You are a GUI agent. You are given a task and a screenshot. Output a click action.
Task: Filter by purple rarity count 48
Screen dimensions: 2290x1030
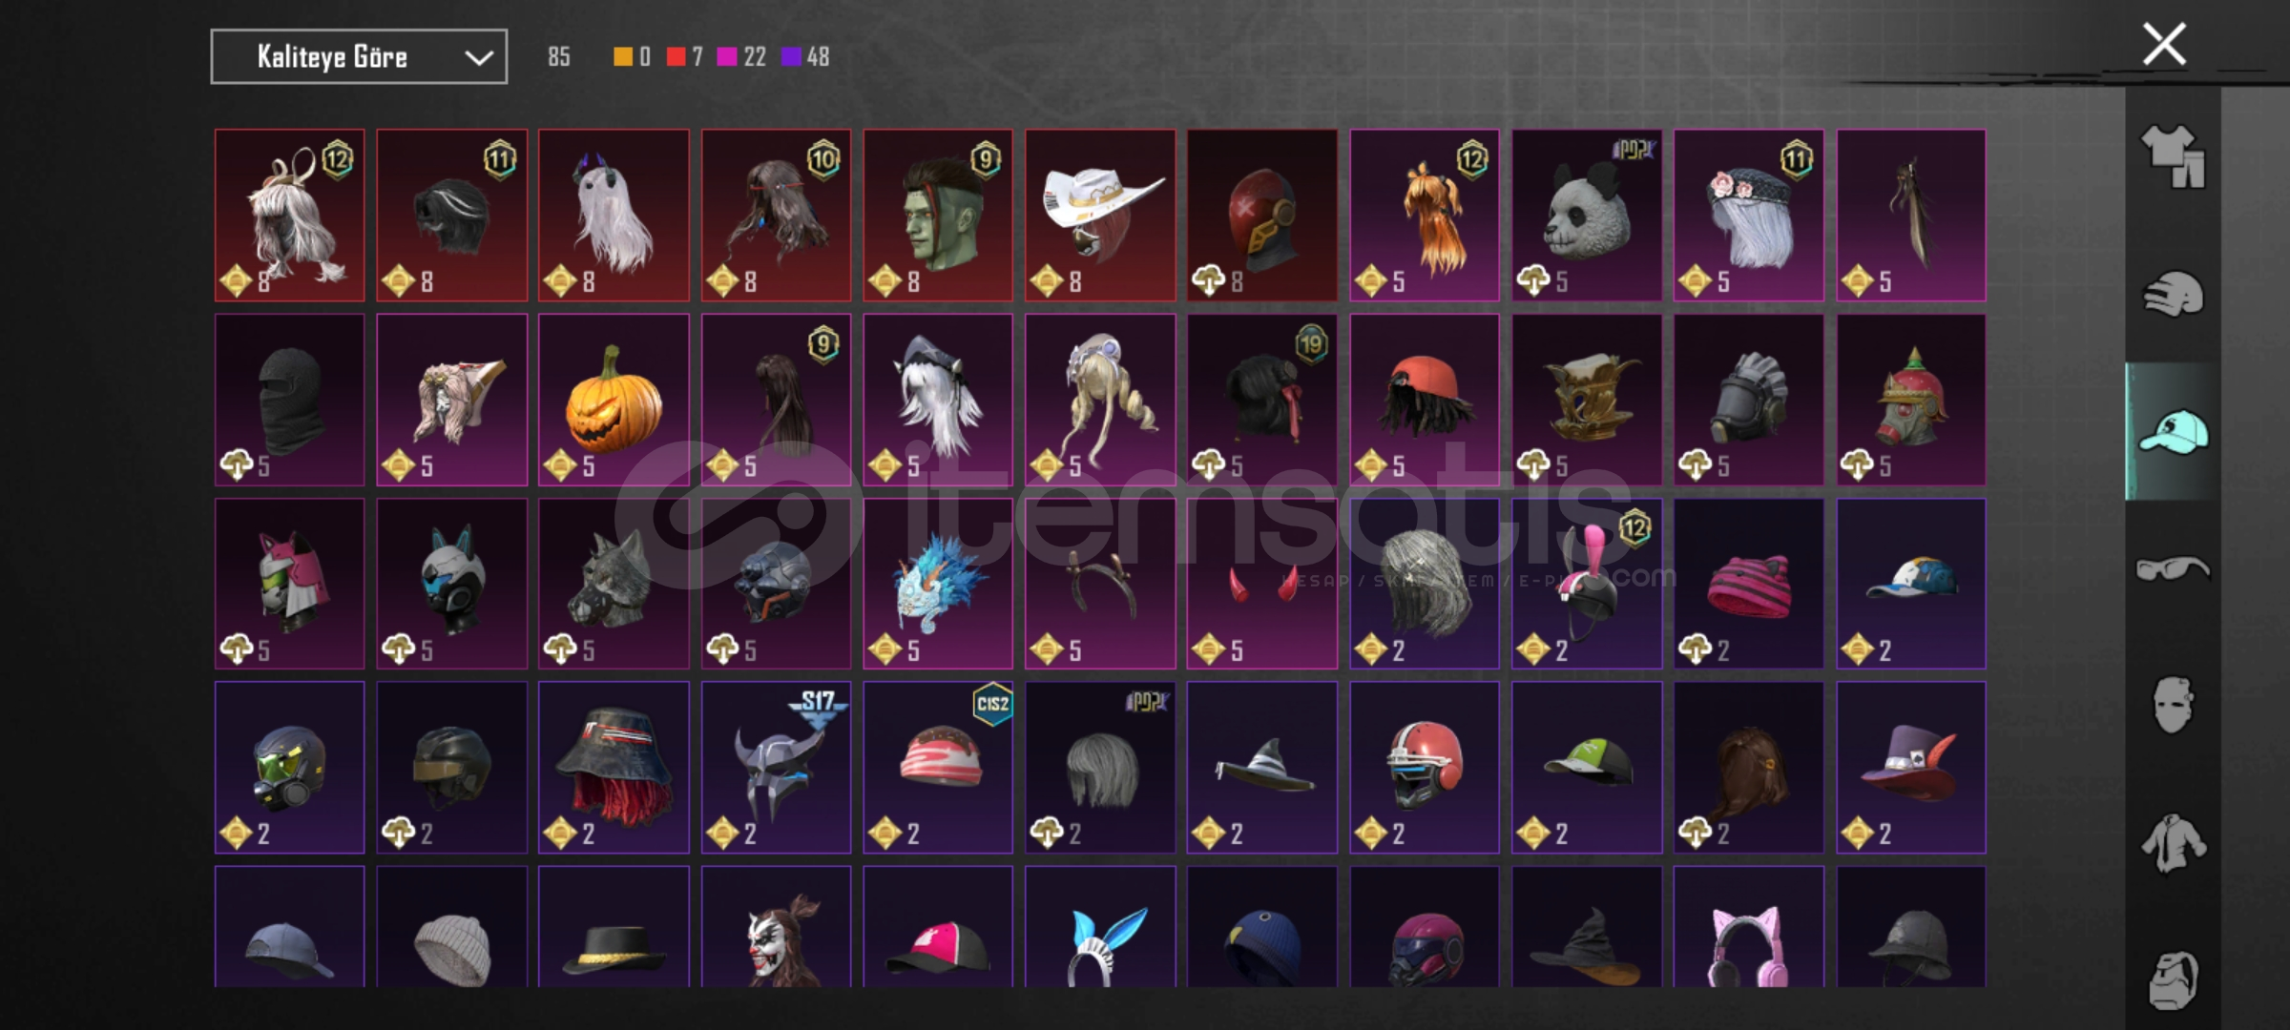click(x=805, y=57)
